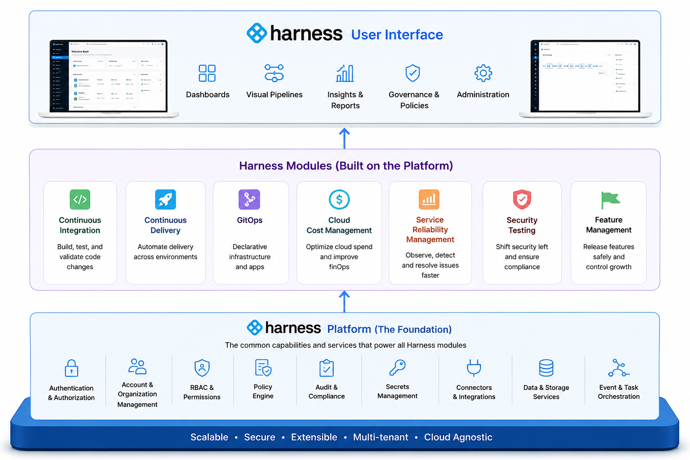Select the 'User Interface' heading text
The width and height of the screenshot is (690, 460).
click(397, 35)
